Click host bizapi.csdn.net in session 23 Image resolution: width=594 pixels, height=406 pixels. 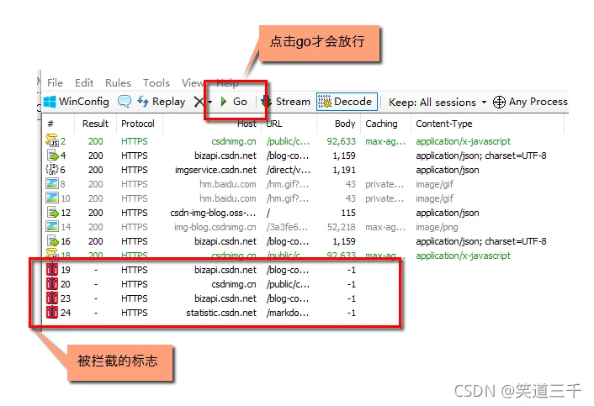click(x=225, y=298)
